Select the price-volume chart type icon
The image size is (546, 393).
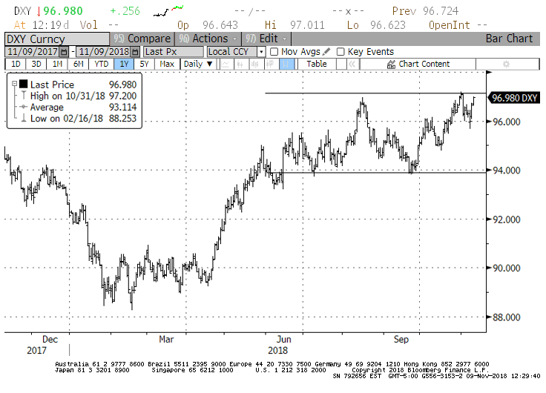[x=270, y=65]
